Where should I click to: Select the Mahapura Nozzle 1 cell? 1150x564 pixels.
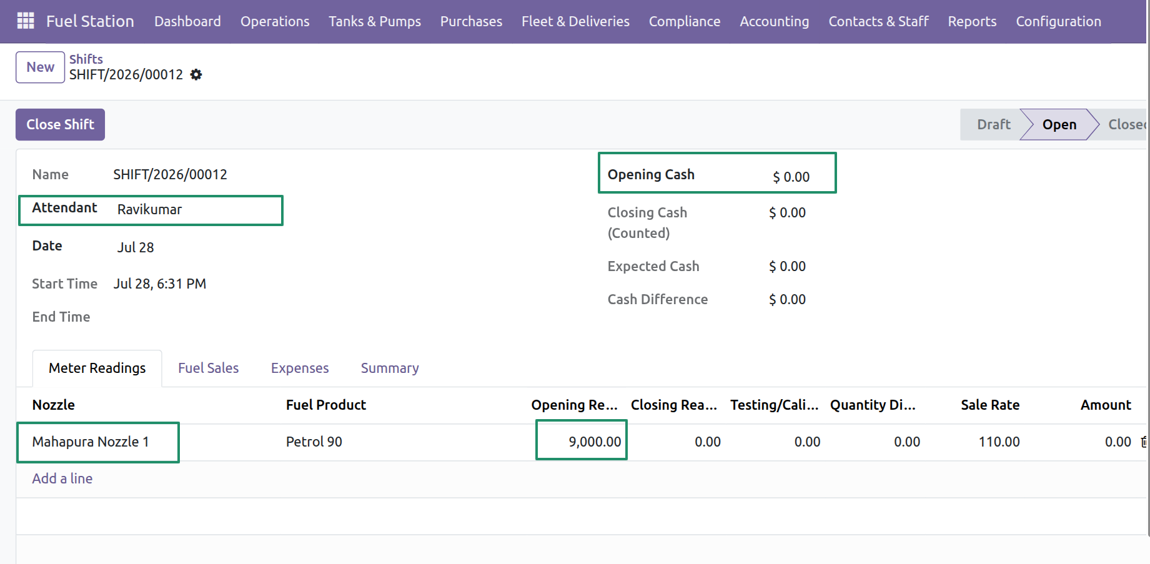(x=91, y=442)
